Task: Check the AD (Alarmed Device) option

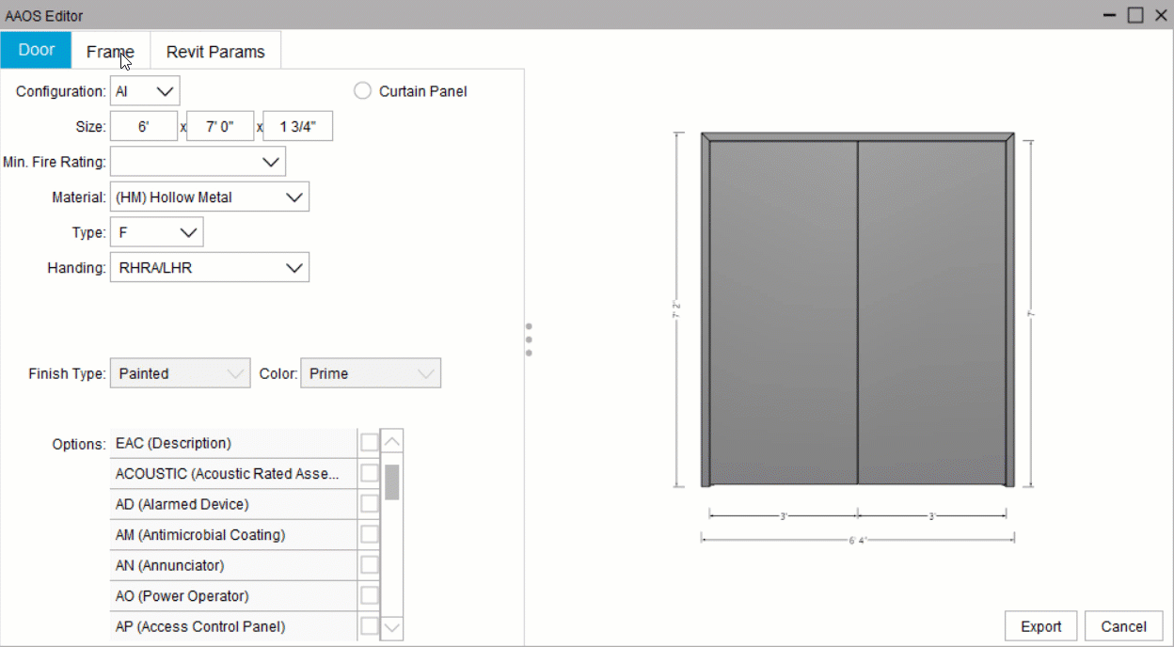Action: tap(369, 504)
